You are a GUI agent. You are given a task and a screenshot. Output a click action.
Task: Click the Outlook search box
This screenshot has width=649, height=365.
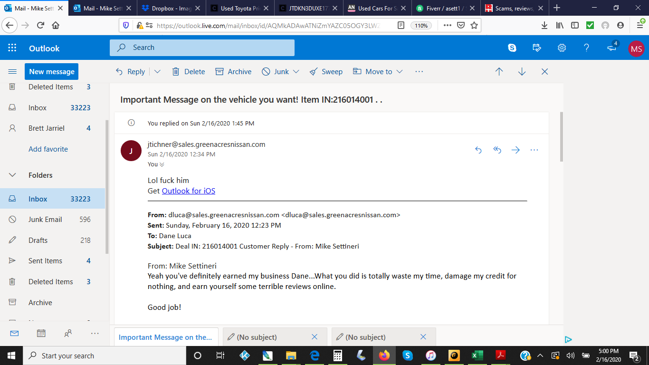click(x=202, y=48)
